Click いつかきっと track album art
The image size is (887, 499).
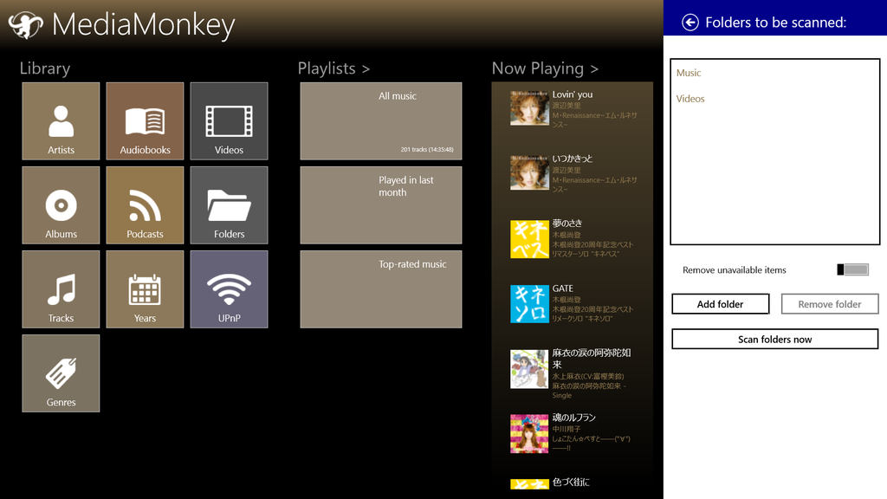pos(529,172)
